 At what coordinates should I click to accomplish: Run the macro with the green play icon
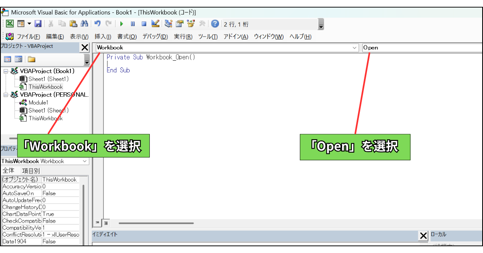pos(122,24)
